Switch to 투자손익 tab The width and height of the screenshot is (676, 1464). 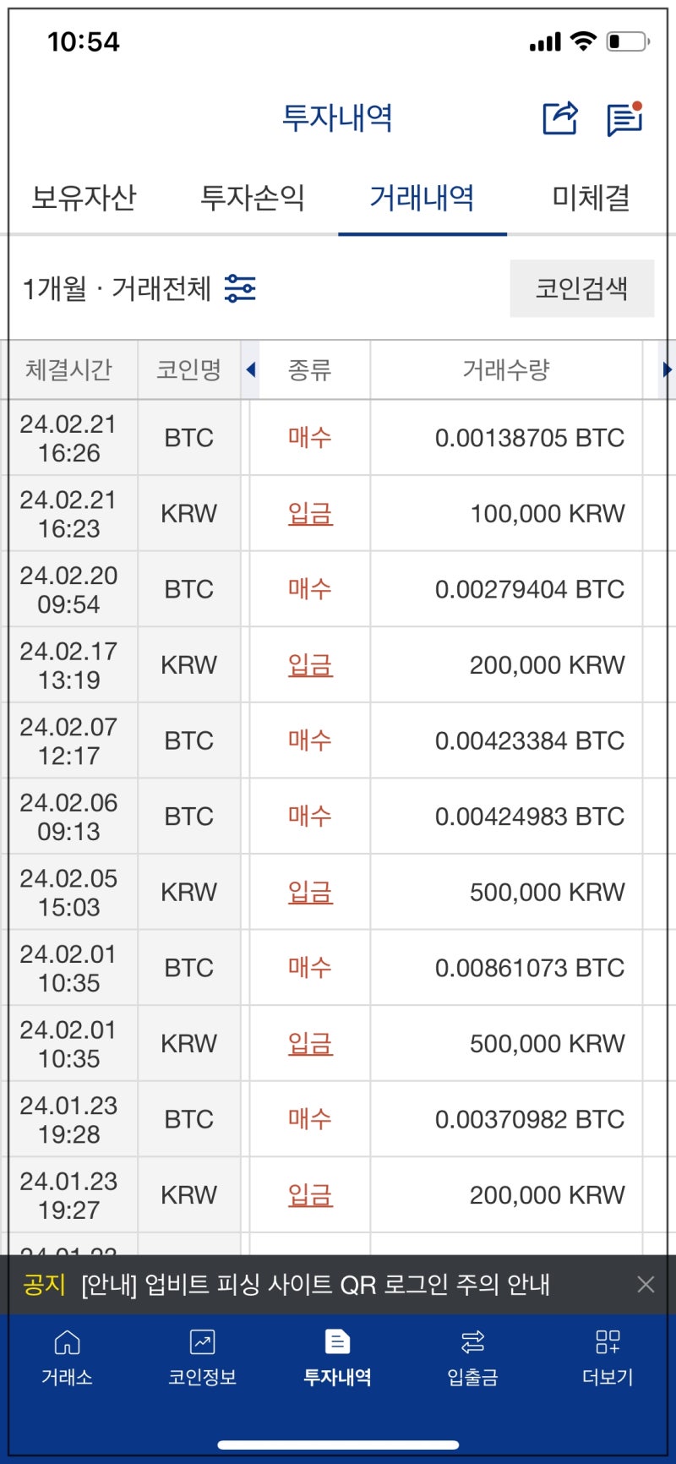[253, 198]
